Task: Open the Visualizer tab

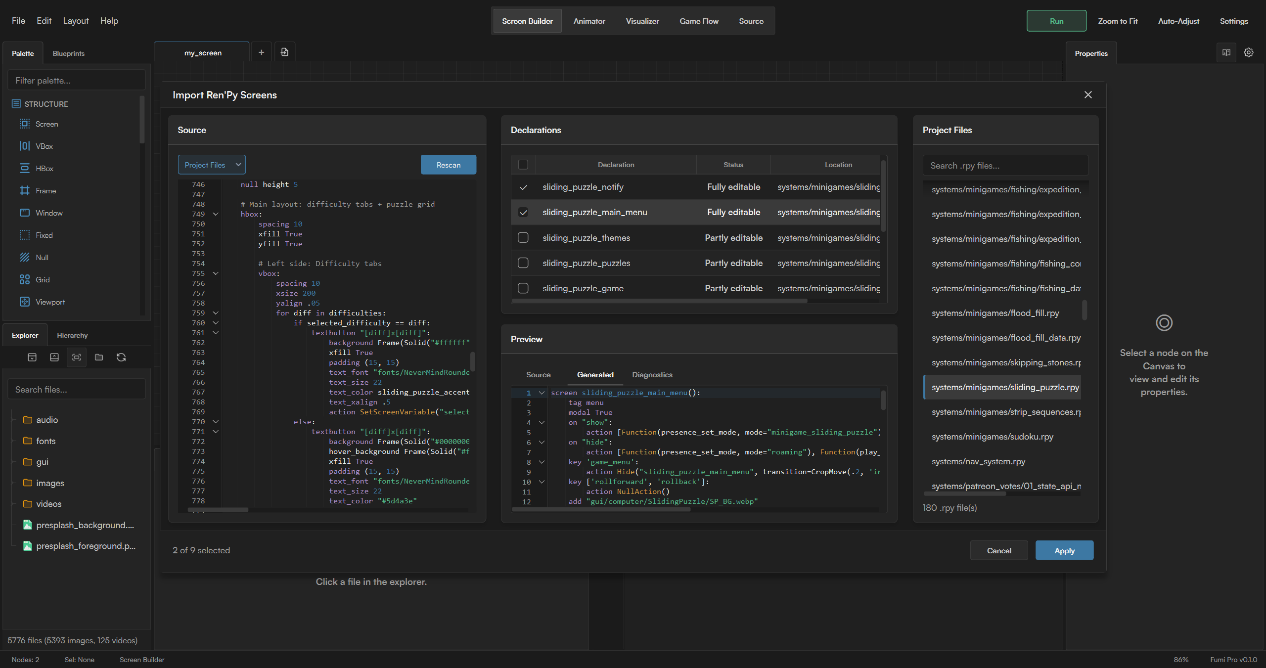Action: point(642,21)
